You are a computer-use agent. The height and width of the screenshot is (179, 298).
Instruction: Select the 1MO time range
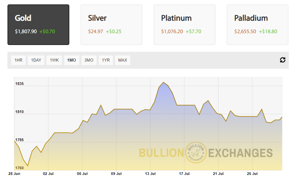(x=72, y=60)
